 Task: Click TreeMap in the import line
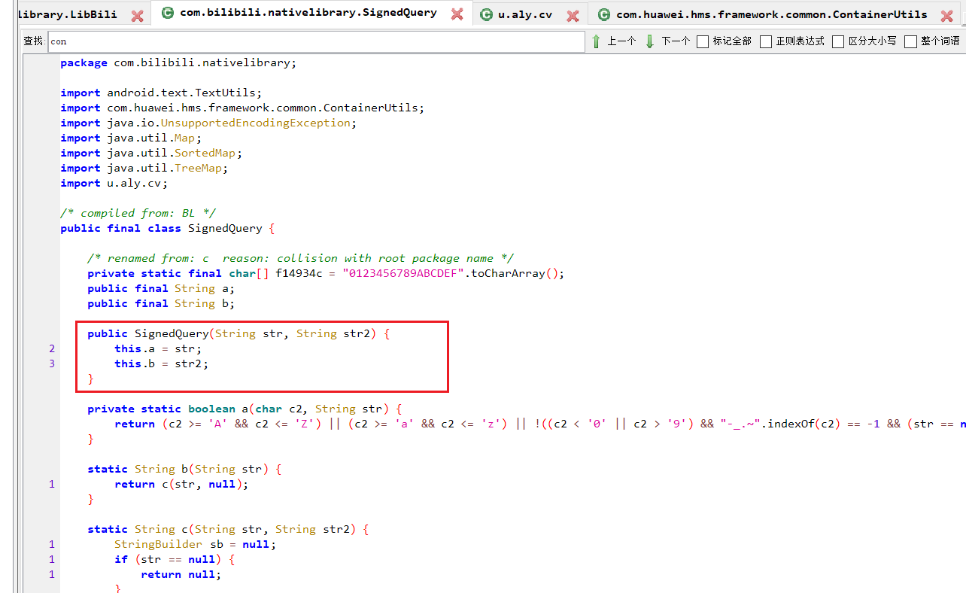tap(198, 168)
